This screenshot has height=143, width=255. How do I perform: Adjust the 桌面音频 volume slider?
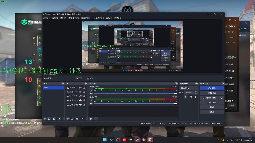click(135, 104)
